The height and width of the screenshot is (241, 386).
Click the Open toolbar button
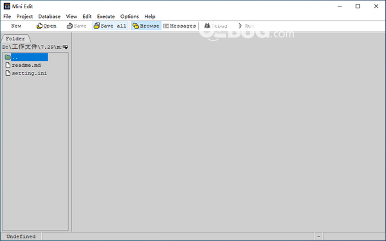(x=46, y=26)
